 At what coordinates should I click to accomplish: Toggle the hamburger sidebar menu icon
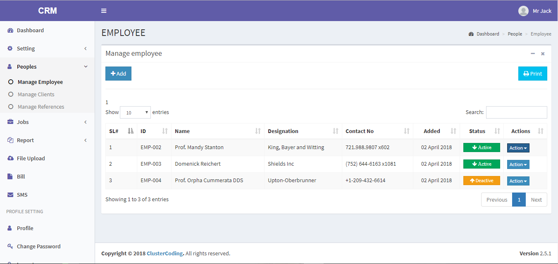click(104, 11)
